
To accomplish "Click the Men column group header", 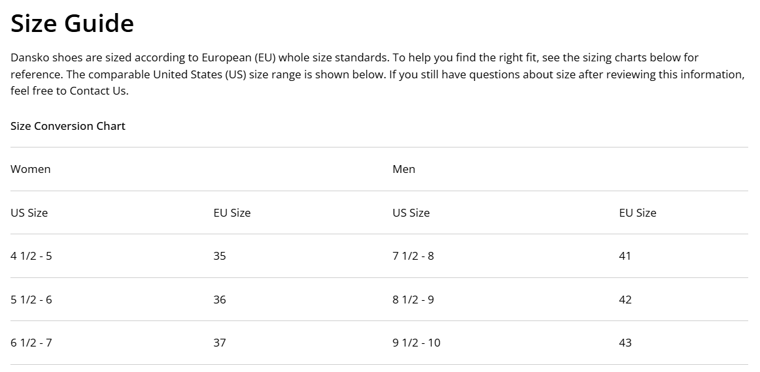I will (x=404, y=169).
